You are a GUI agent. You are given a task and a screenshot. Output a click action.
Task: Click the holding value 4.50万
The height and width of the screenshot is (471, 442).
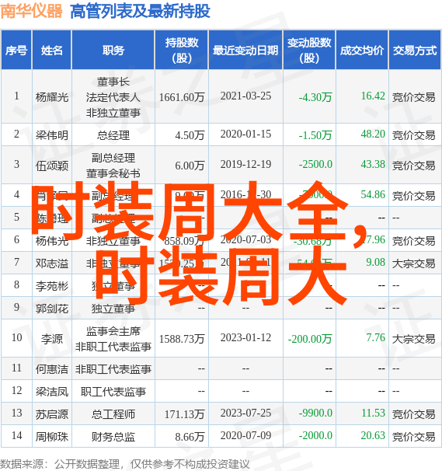click(190, 135)
